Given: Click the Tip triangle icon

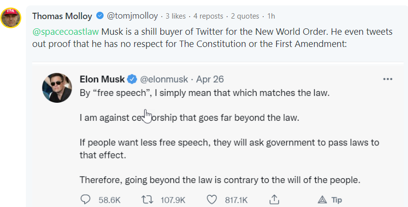Looking at the screenshot, I should pyautogui.click(x=322, y=200).
